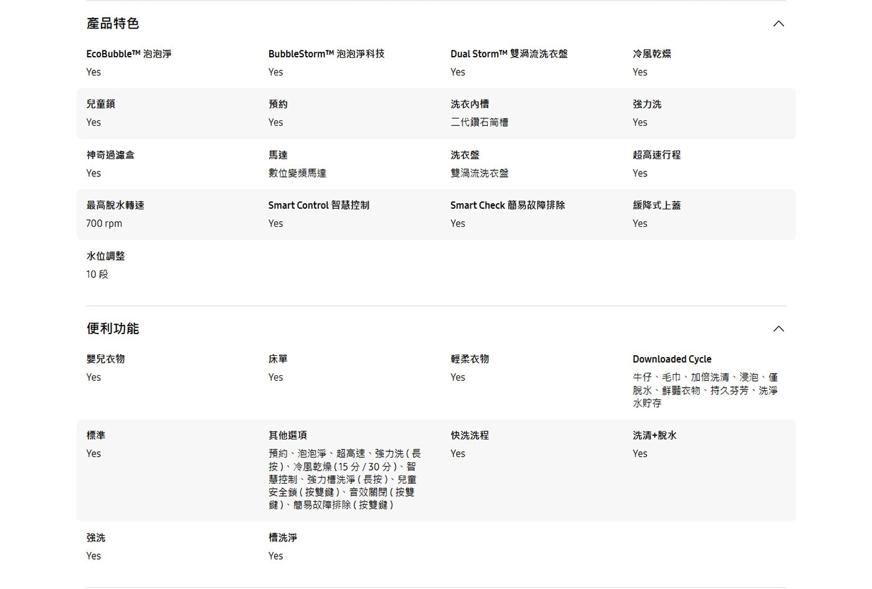The image size is (872, 589).
Task: Click the 二代鑽石筒槽 value text
Action: click(x=479, y=123)
